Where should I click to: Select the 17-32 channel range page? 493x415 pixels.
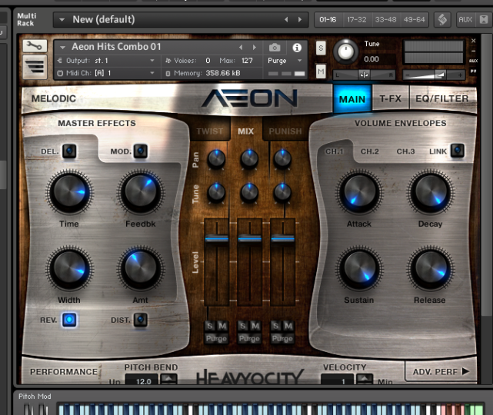(x=356, y=19)
